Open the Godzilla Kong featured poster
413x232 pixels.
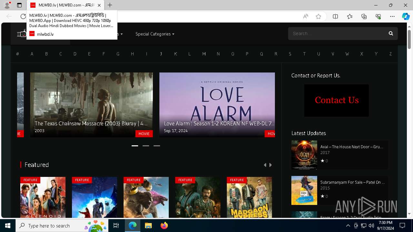pyautogui.click(x=146, y=197)
